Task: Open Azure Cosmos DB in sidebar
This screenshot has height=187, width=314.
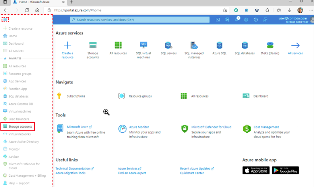Action: [x=18, y=104]
